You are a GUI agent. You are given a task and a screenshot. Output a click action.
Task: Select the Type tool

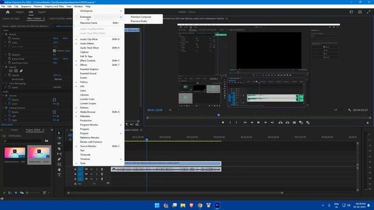pos(59,175)
